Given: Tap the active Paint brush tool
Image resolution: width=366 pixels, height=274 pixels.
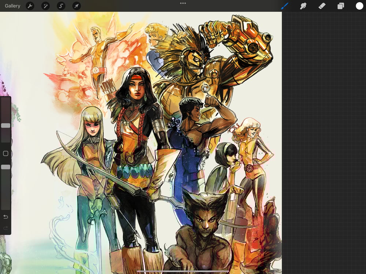Looking at the screenshot, I should point(284,6).
